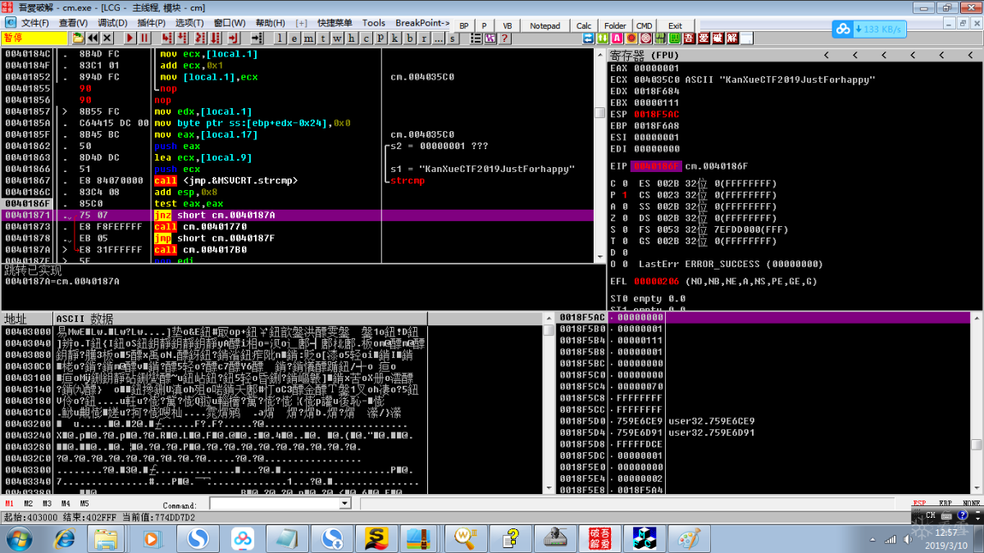Click the Close program X toolbar icon
This screenshot has width=984, height=553.
[107, 38]
